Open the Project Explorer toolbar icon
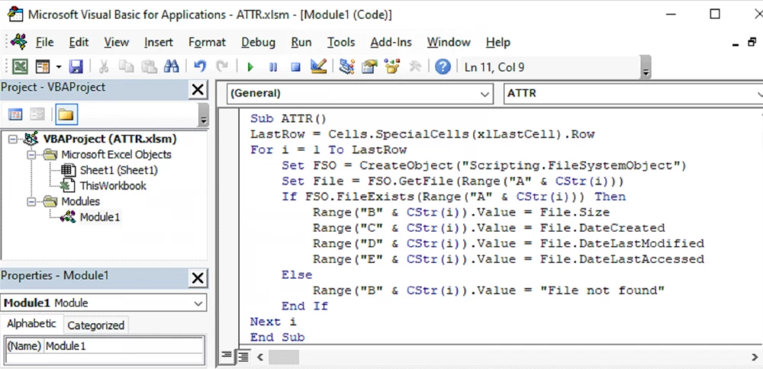Screen dimensions: 763x369 point(347,67)
